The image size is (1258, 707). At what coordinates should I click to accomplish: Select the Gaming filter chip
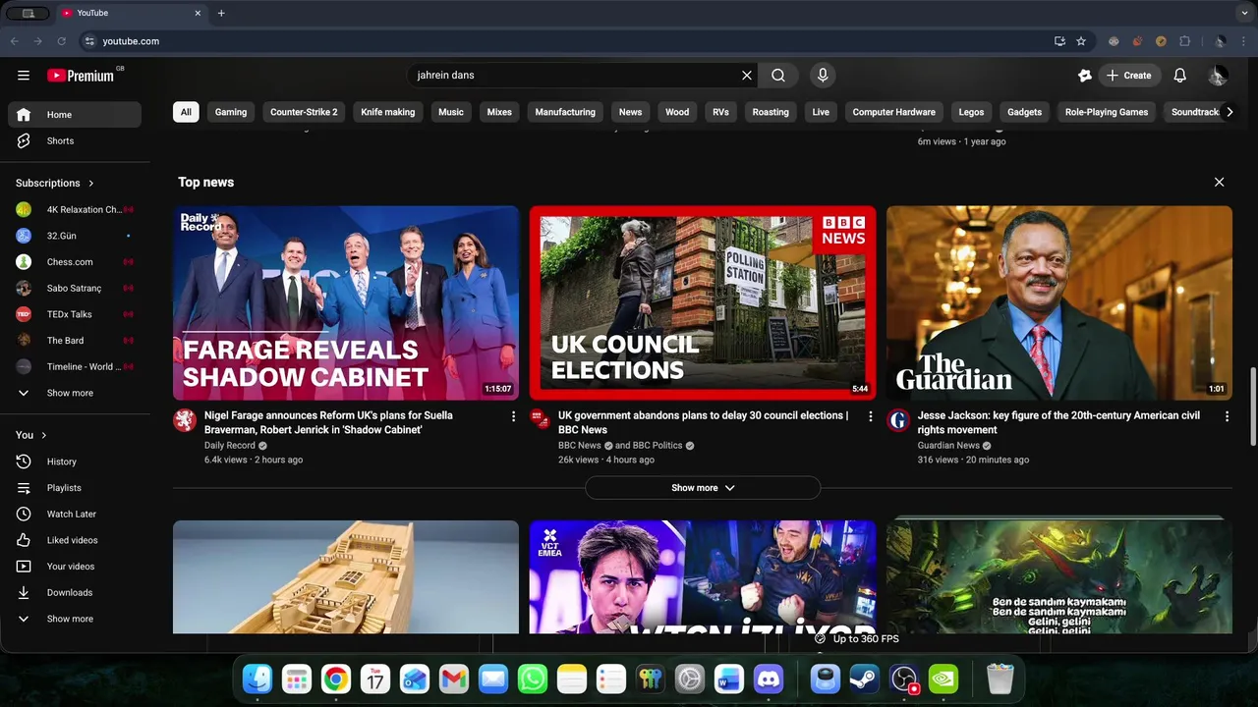tap(231, 112)
